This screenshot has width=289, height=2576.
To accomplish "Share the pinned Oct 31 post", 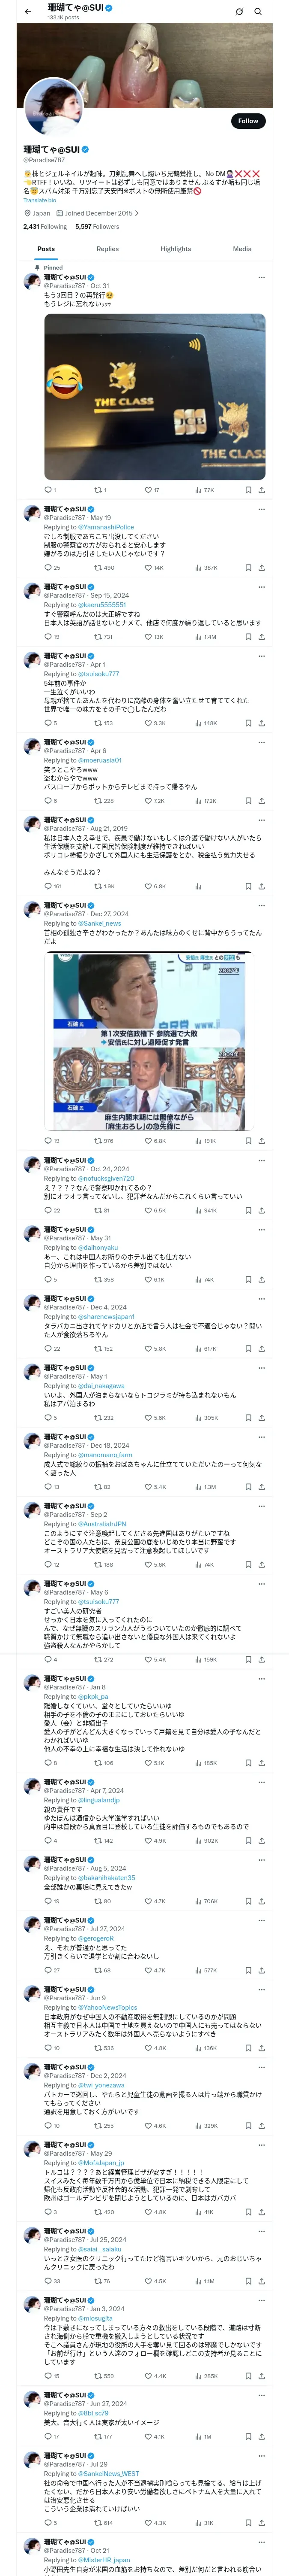I will [x=261, y=490].
